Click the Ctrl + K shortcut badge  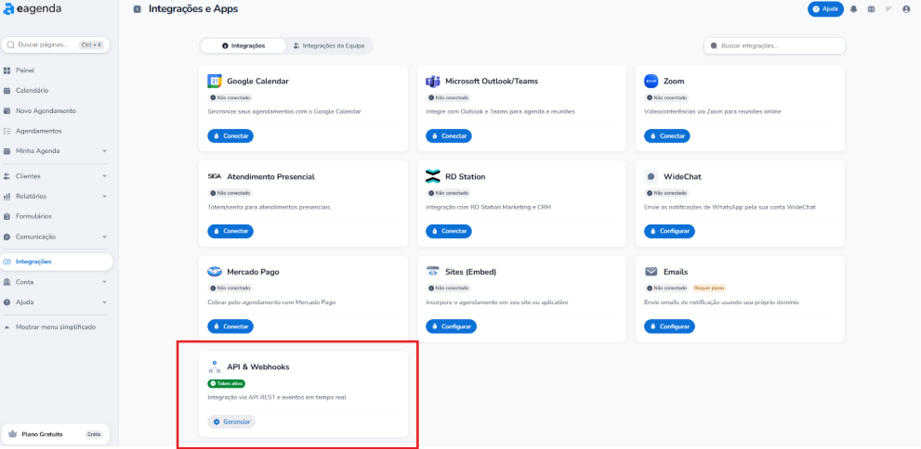[x=91, y=45]
